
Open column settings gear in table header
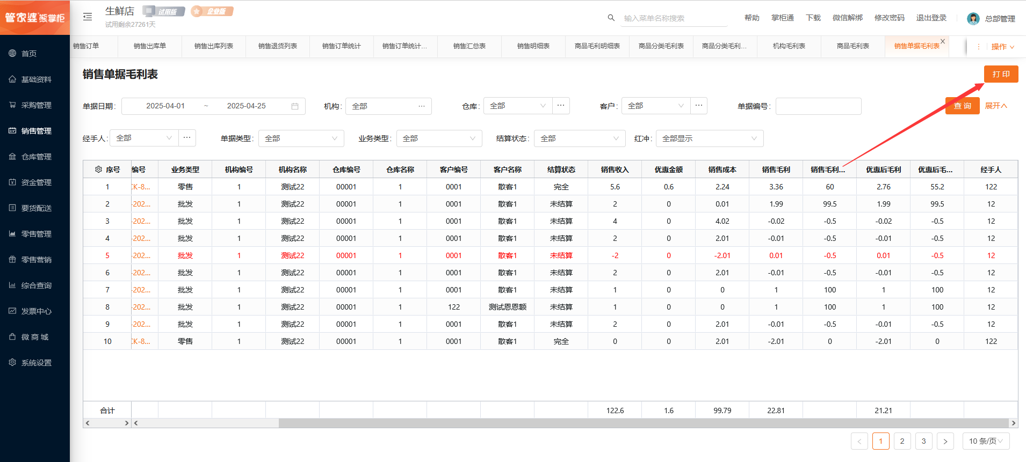tap(98, 169)
